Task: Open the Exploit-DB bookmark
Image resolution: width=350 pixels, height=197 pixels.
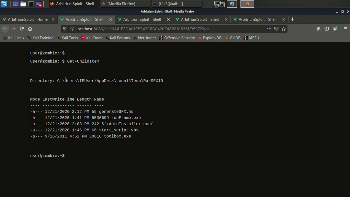Action: pos(212,38)
